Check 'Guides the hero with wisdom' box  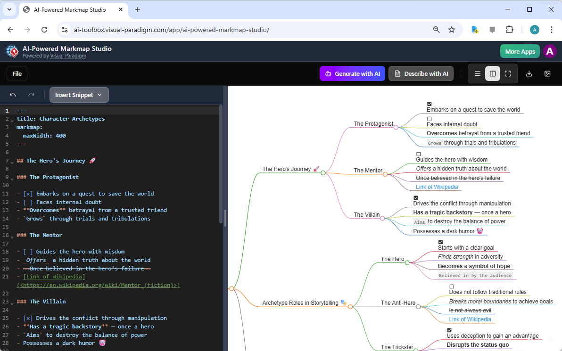418,154
